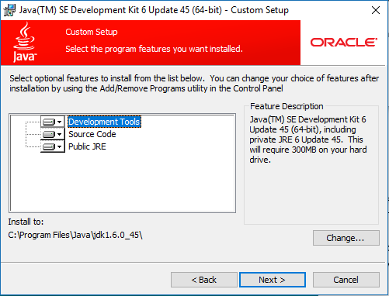This screenshot has height=296, width=389.
Task: Select the Public JRE tree item
Action: coord(87,146)
